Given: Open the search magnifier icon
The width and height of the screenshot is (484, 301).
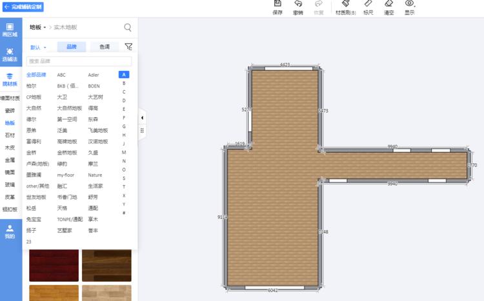Looking at the screenshot, I should point(128,28).
